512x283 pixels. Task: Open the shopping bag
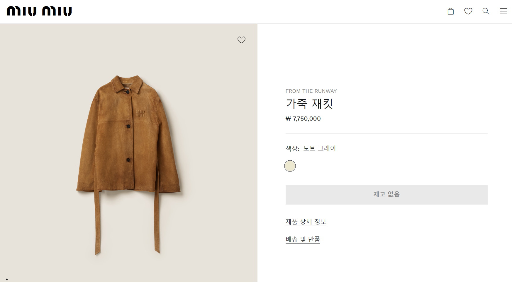point(451,11)
